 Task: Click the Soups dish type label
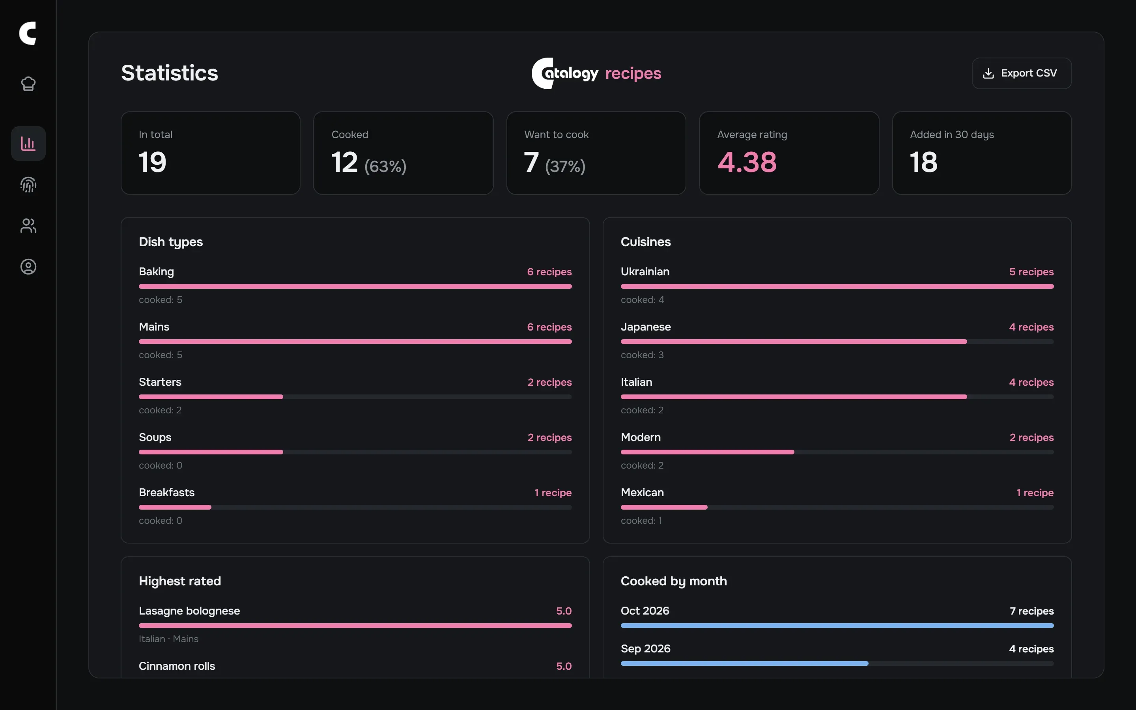point(155,438)
